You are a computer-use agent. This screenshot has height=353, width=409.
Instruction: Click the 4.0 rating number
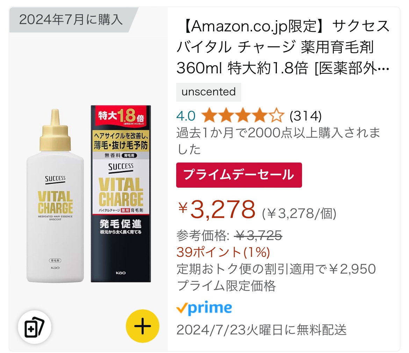tap(186, 116)
